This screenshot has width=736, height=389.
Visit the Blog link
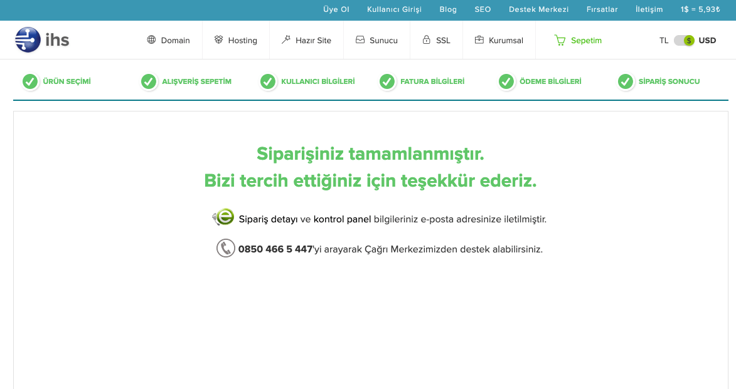coord(447,9)
